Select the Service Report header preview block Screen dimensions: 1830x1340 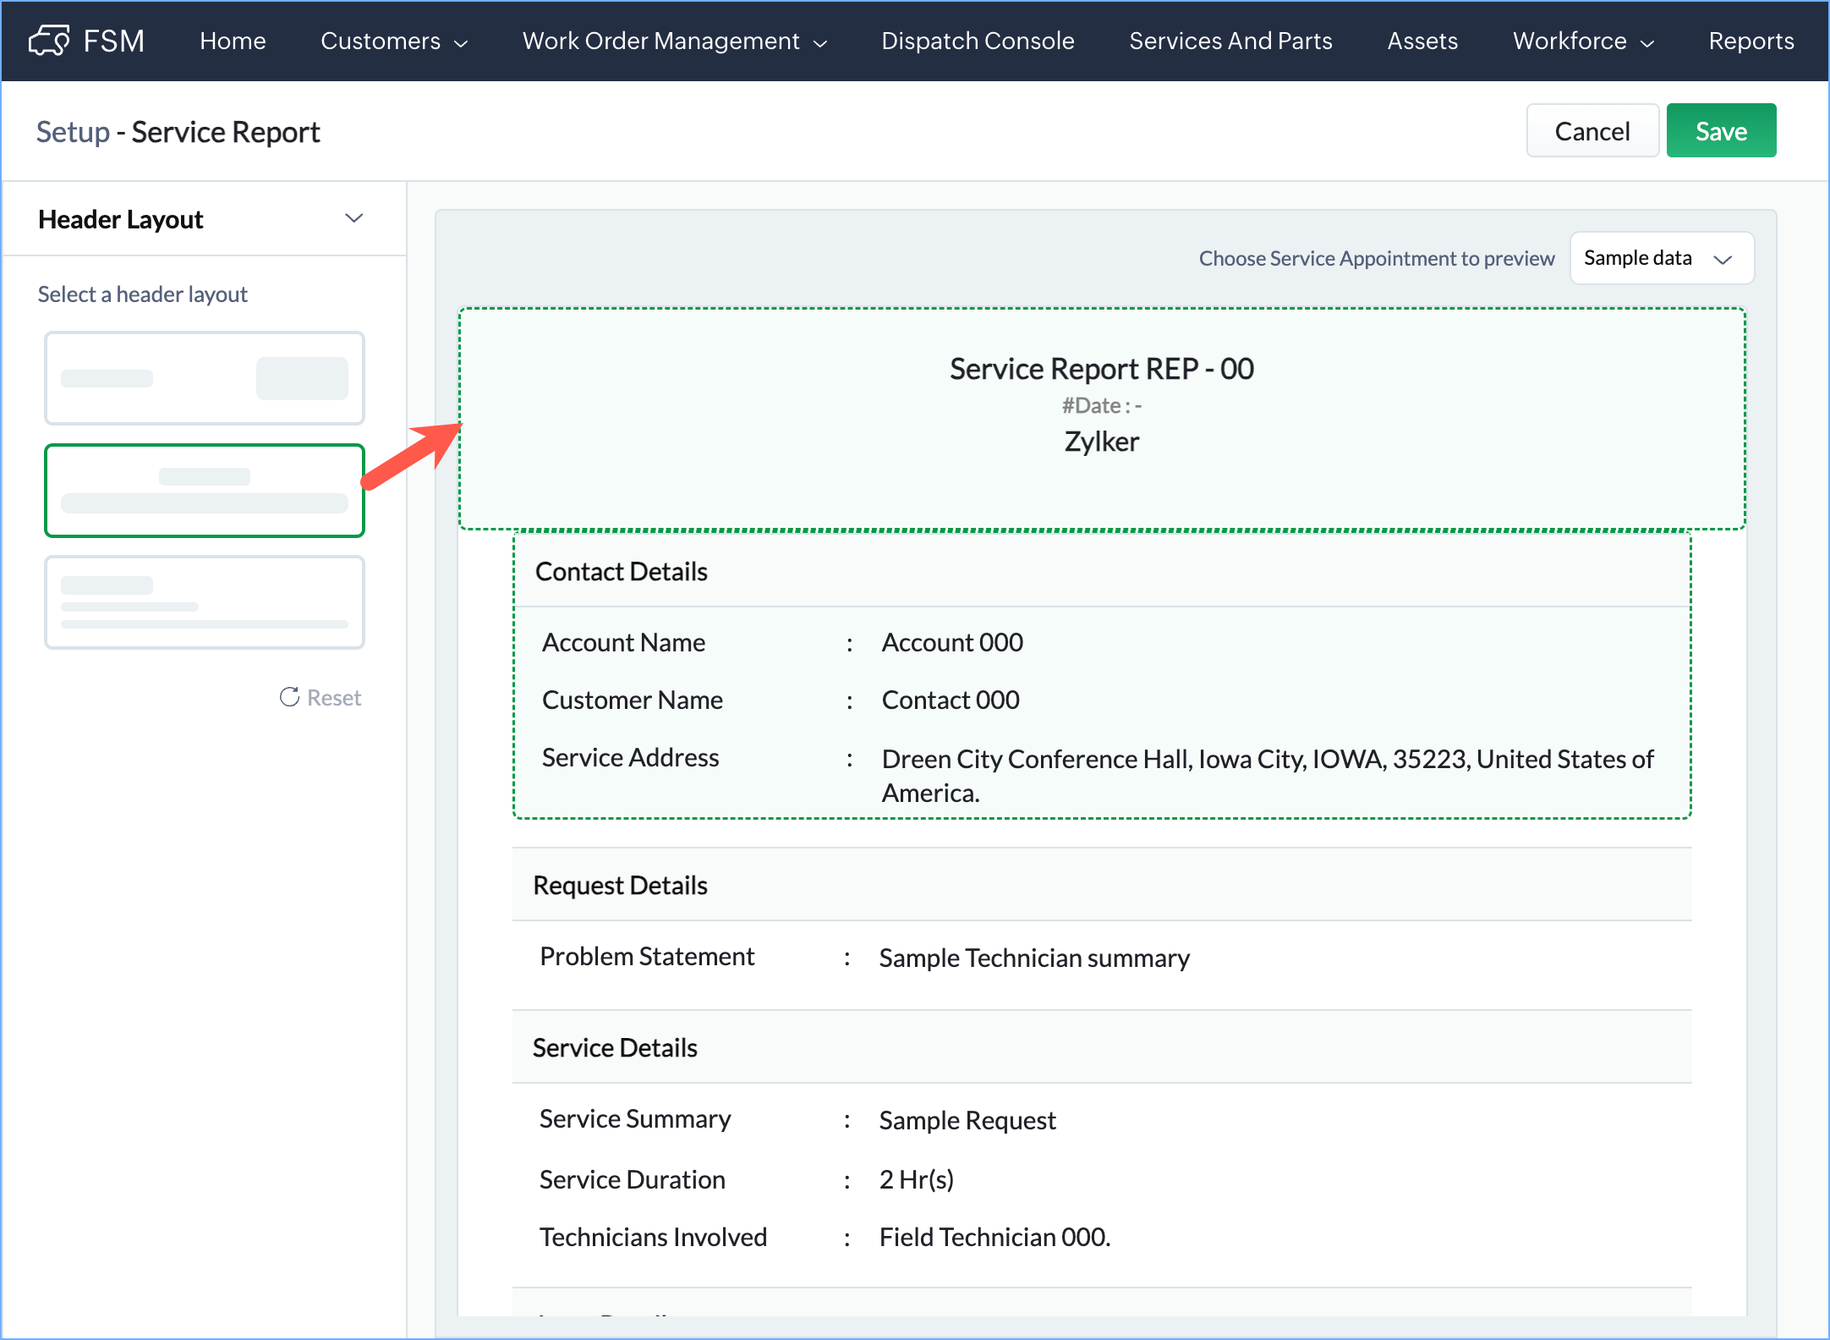click(x=1101, y=419)
